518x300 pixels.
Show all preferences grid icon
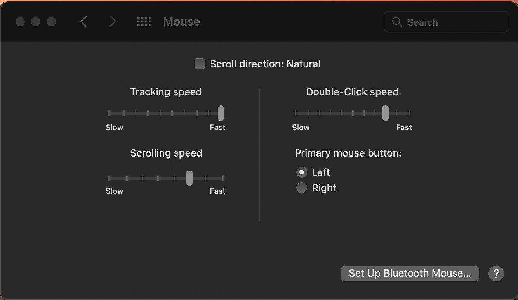click(x=144, y=21)
